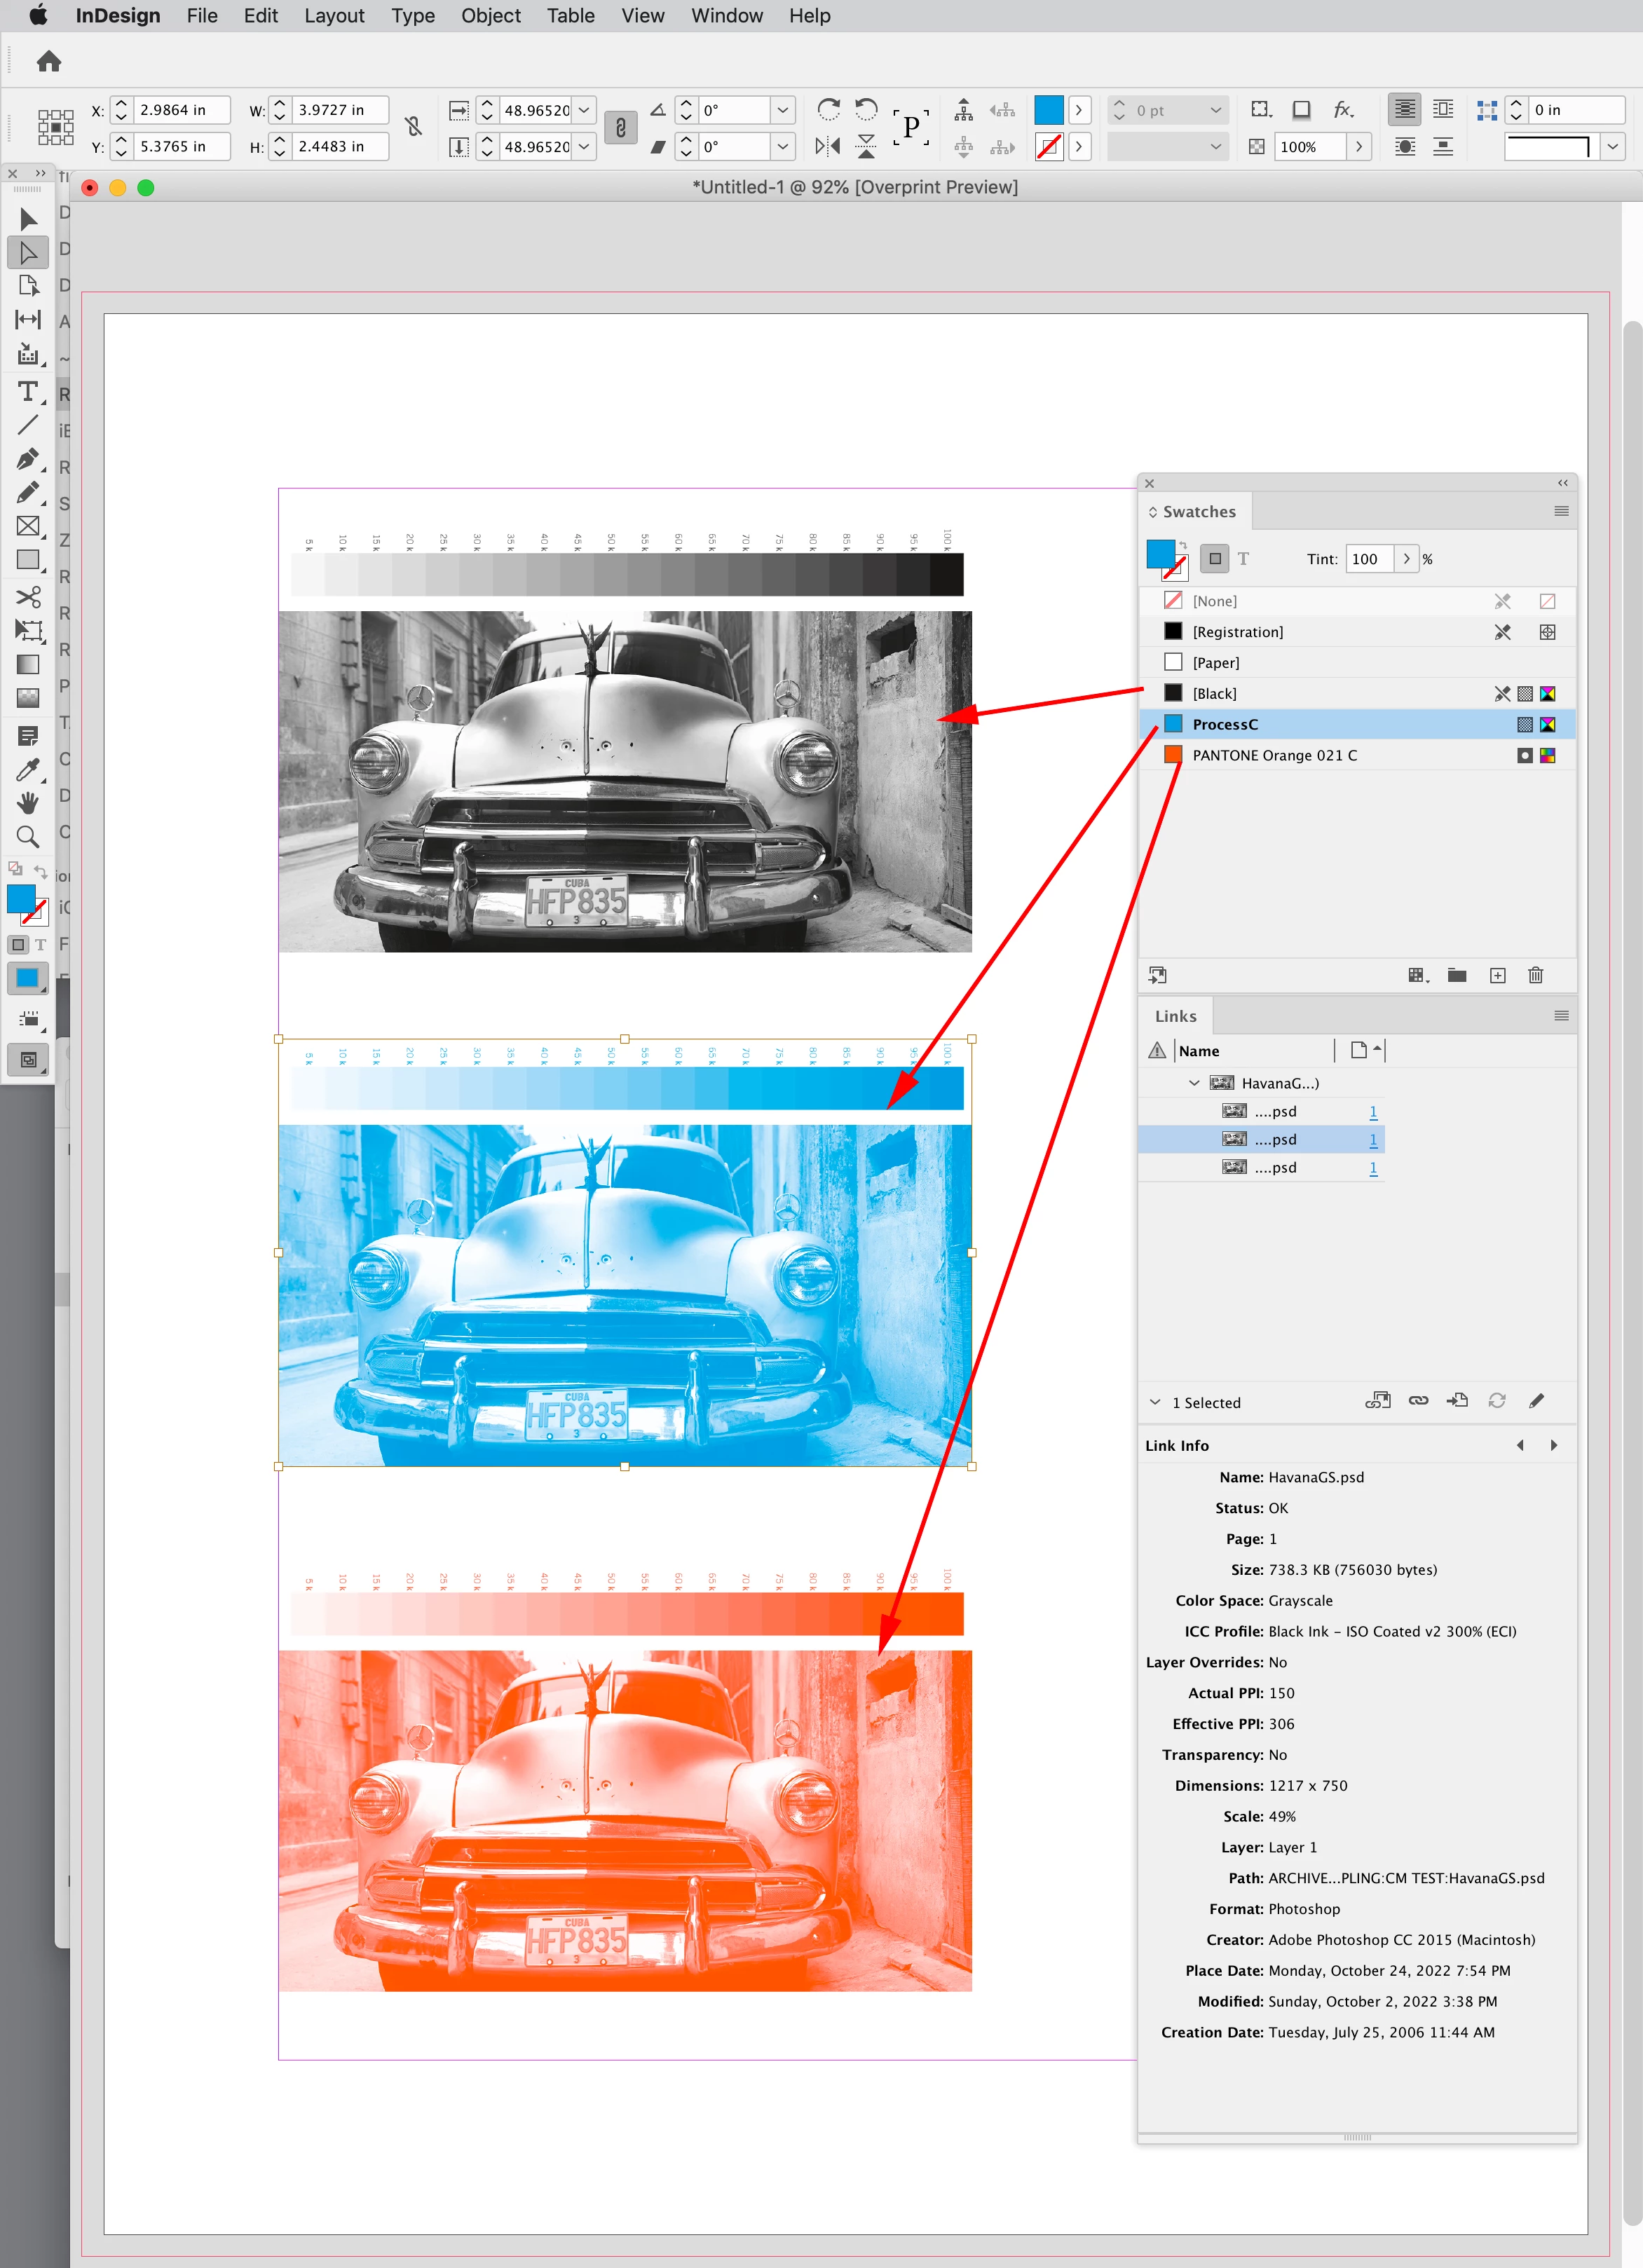1643x2268 pixels.
Task: Toggle formatting affects container in Swatches
Action: pos(1215,559)
